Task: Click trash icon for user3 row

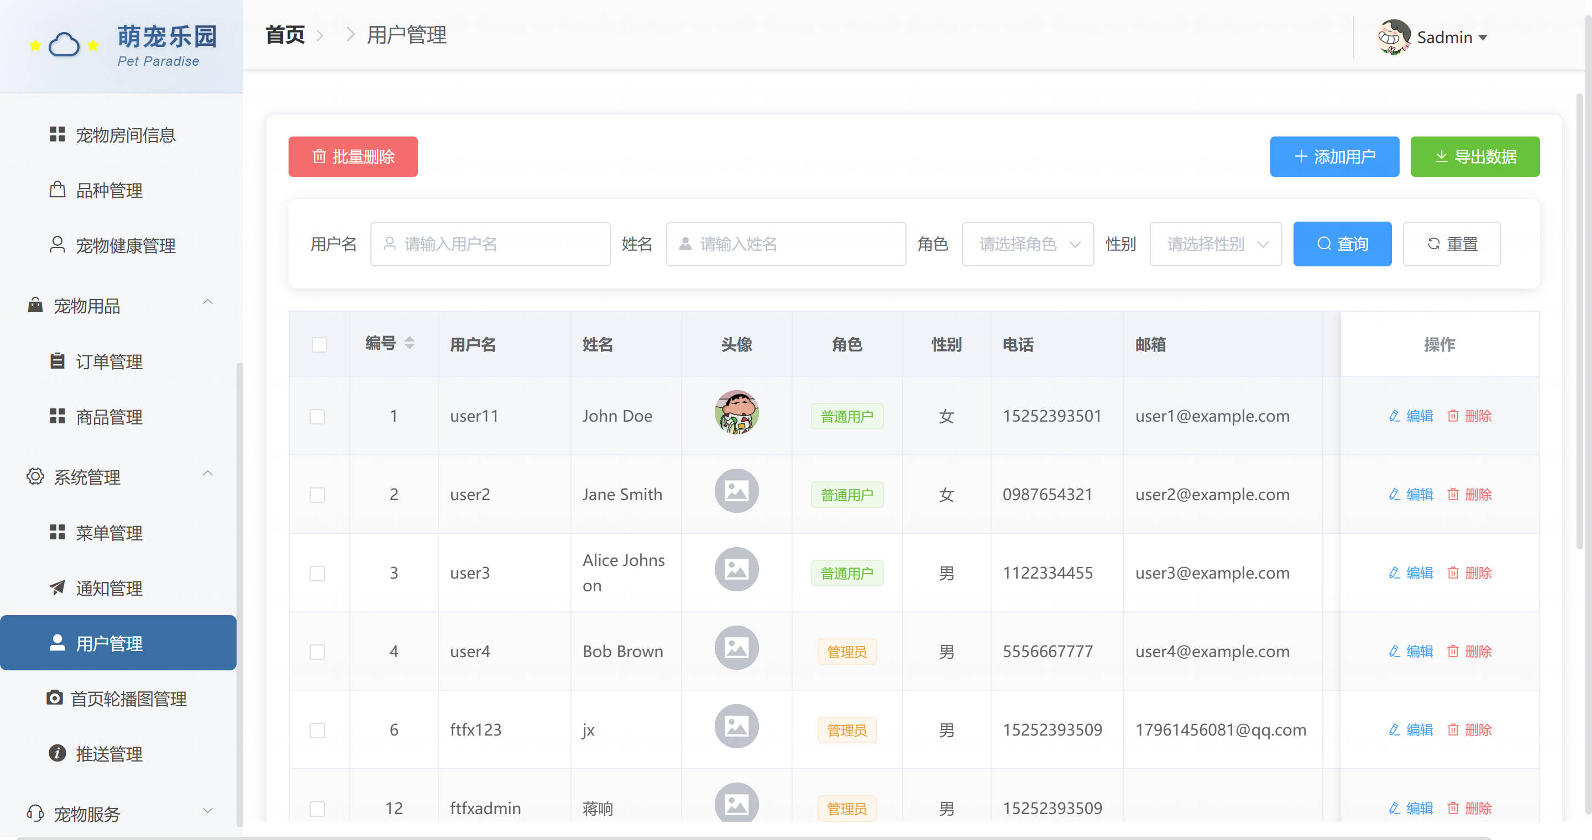Action: click(x=1453, y=573)
